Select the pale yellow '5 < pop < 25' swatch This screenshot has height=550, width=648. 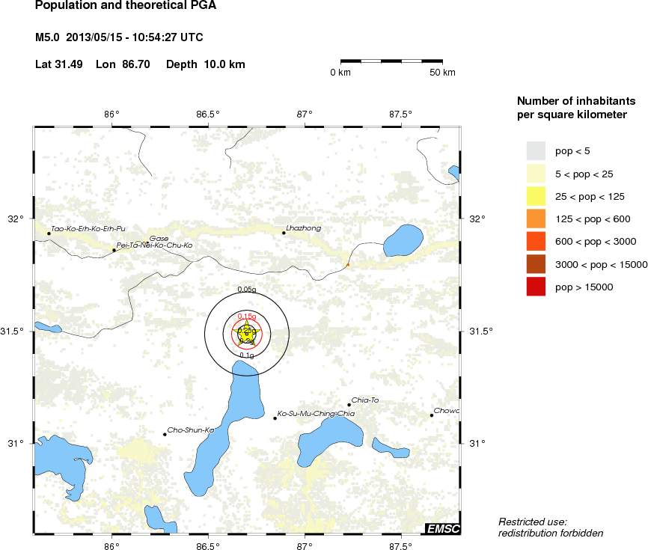(x=536, y=174)
